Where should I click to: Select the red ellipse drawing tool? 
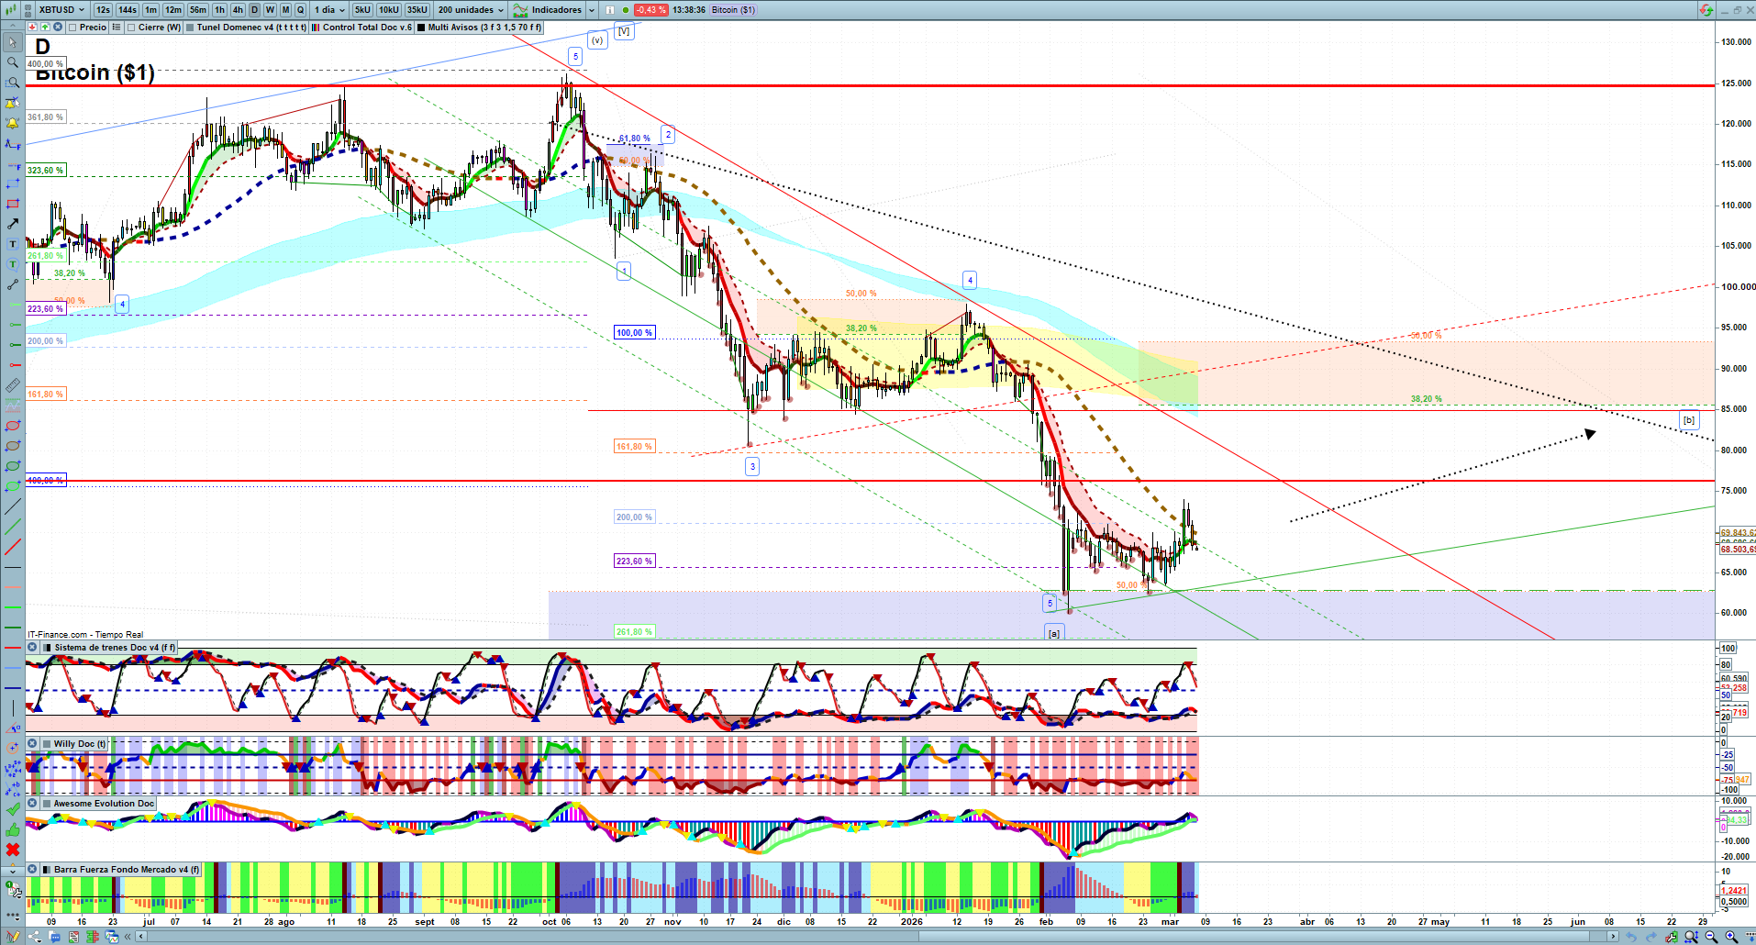tap(13, 426)
